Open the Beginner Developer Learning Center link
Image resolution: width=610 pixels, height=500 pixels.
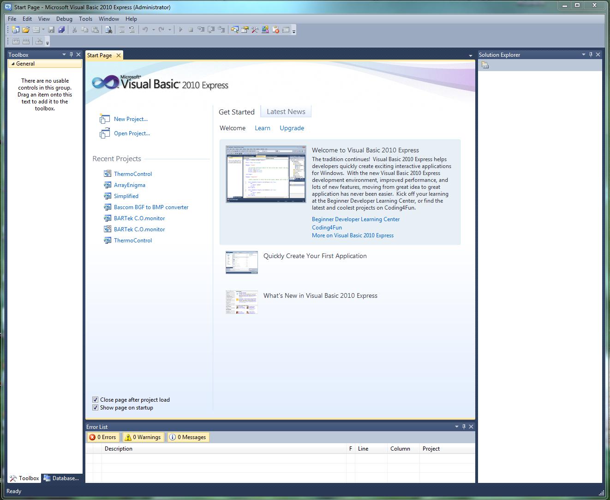[356, 219]
